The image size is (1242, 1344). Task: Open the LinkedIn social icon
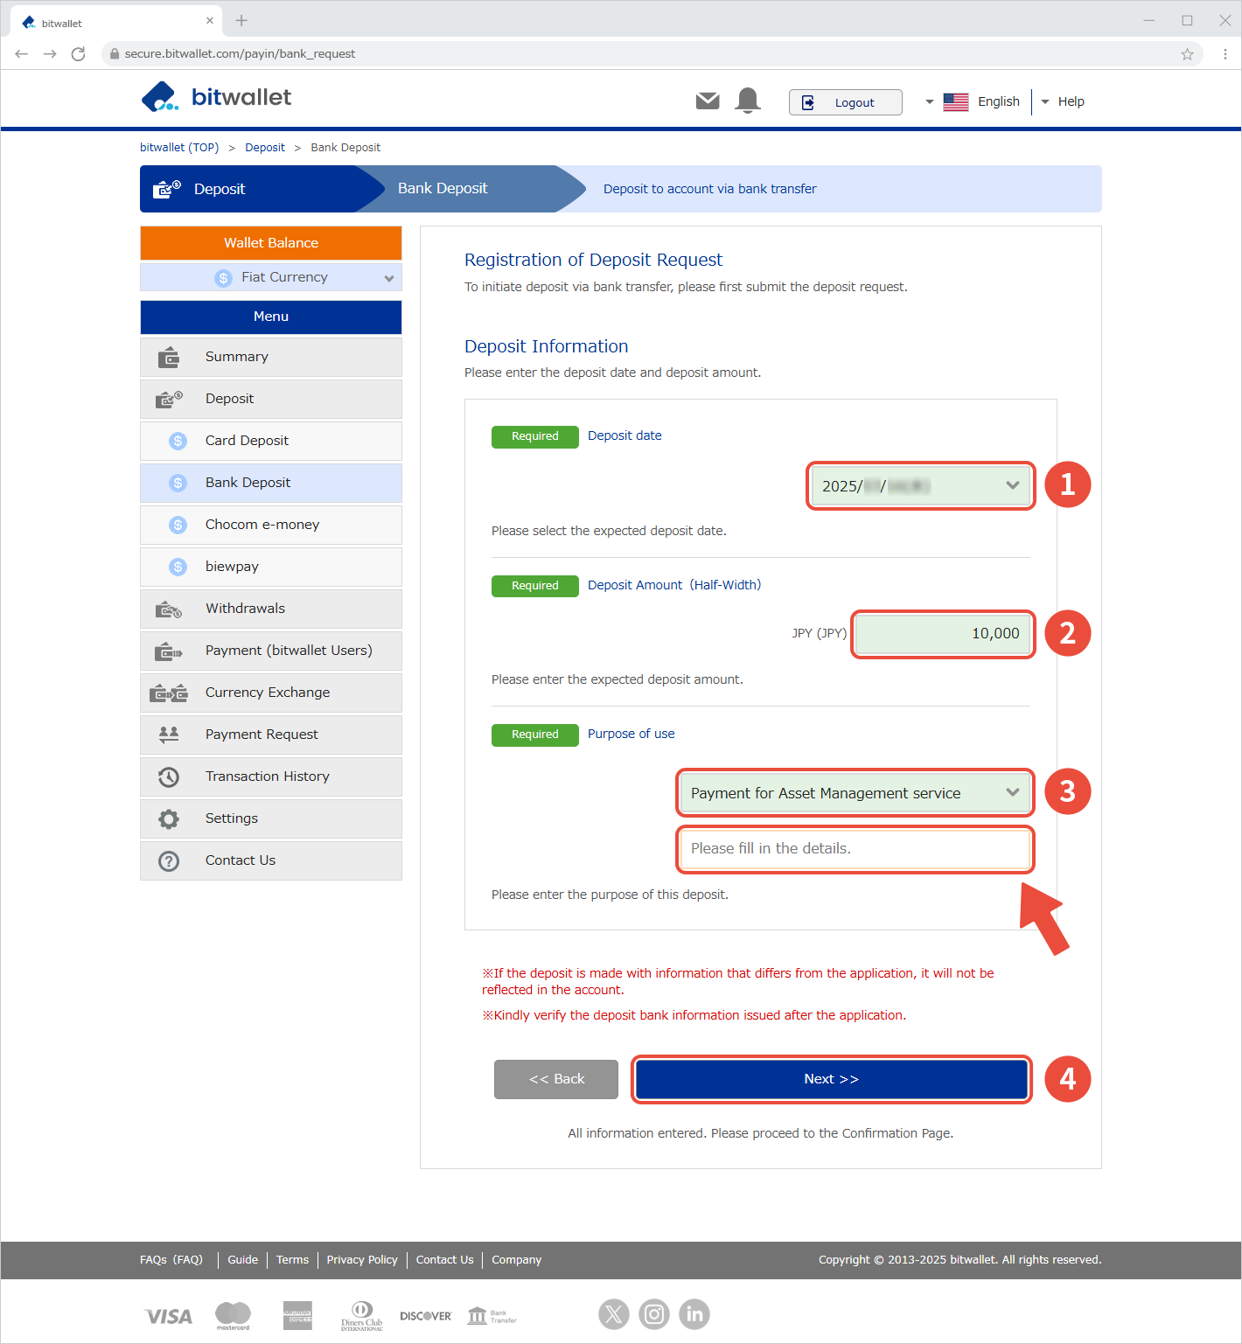point(694,1313)
